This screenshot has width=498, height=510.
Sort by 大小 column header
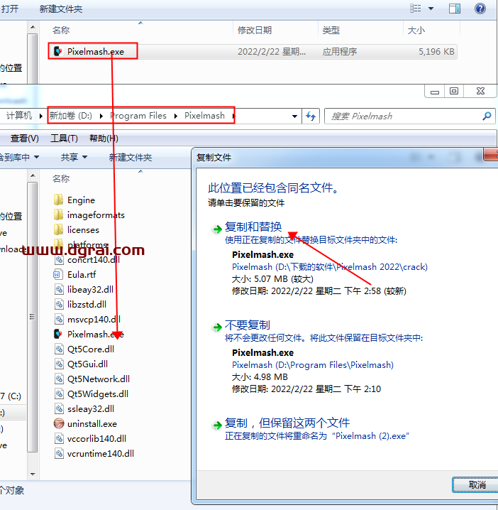coord(416,31)
